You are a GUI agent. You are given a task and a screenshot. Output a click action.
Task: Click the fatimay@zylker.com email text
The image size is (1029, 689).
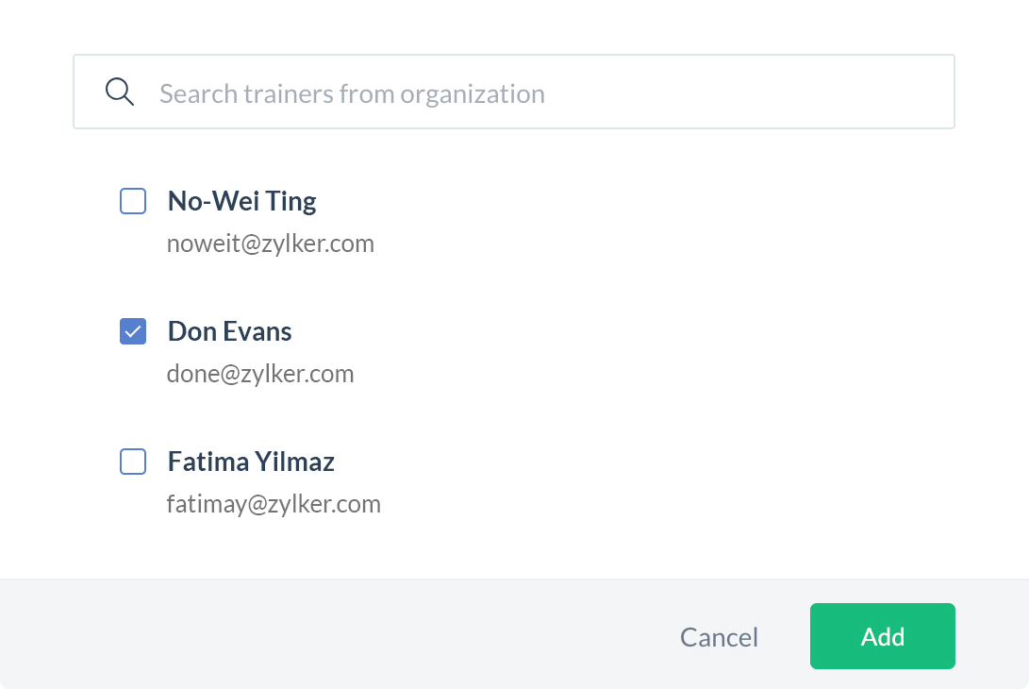[x=274, y=504]
